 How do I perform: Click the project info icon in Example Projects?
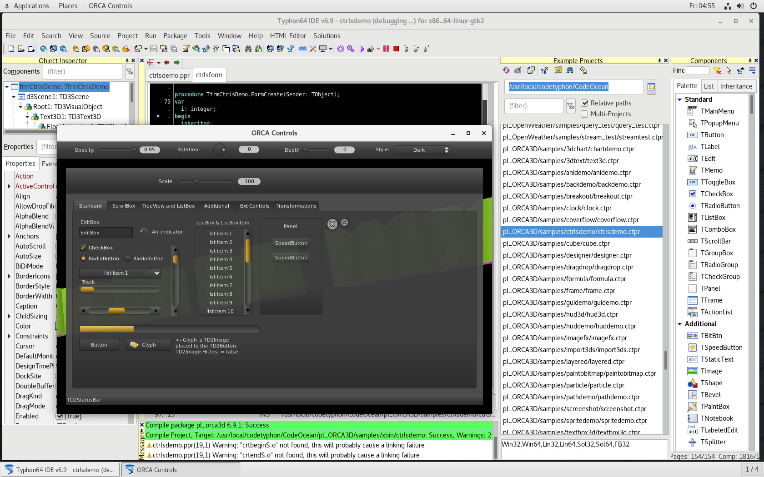[x=583, y=70]
